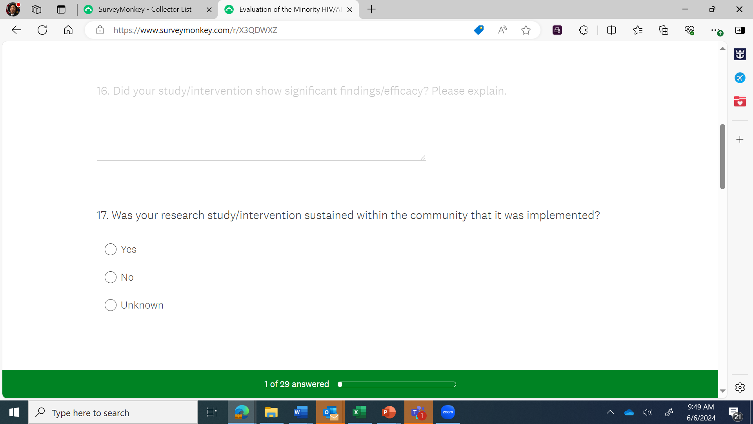Switch to SurveyMonkey Collector List tab
Image resolution: width=753 pixels, height=424 pixels.
pos(145,9)
